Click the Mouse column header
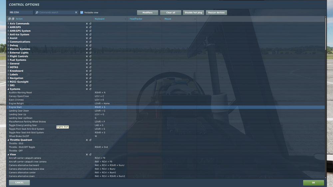Image resolution: width=333 pixels, height=187 pixels. (179, 19)
